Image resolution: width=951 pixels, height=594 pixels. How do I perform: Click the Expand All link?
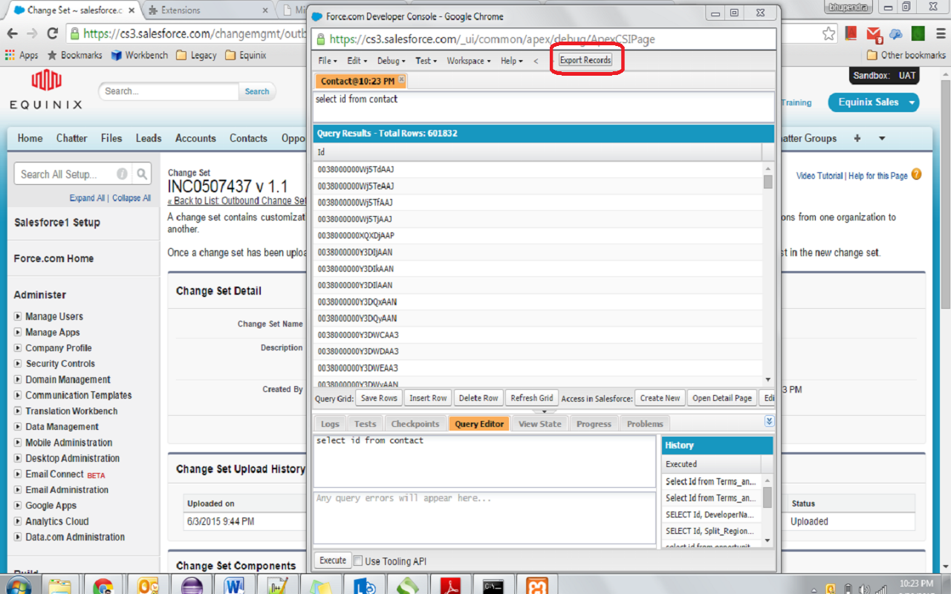[x=87, y=198]
